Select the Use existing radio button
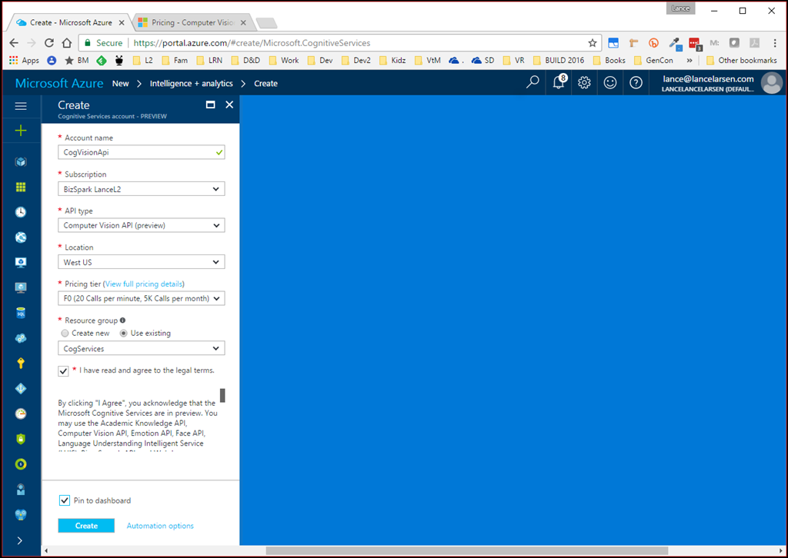 tap(123, 334)
